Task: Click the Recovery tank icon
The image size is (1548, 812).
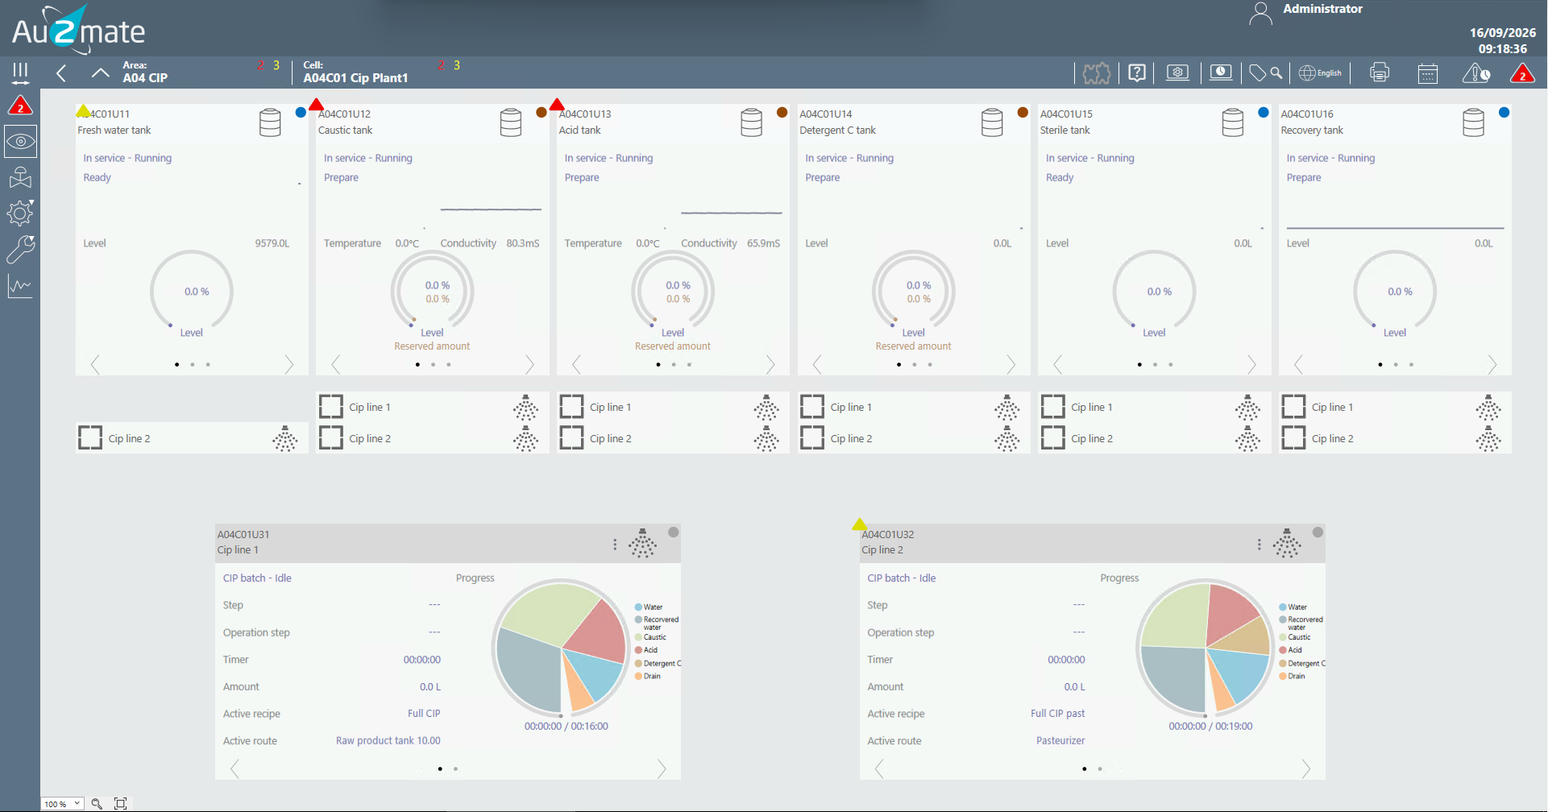Action: tap(1474, 122)
